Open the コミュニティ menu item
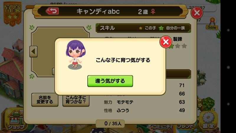The width and height of the screenshot is (236, 133). click(x=162, y=127)
